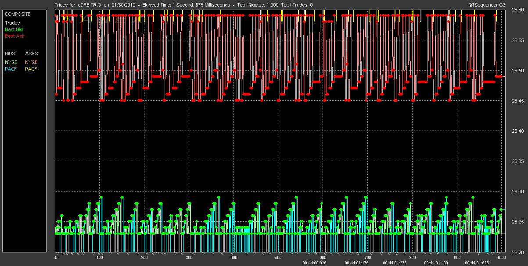Click the Total Quotes: 1,000 text

click(x=257, y=5)
